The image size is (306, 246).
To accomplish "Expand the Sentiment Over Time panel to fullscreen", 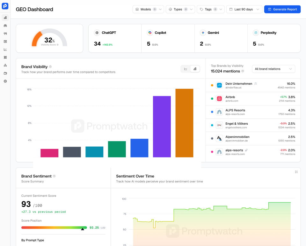I will pyautogui.click(x=296, y=172).
